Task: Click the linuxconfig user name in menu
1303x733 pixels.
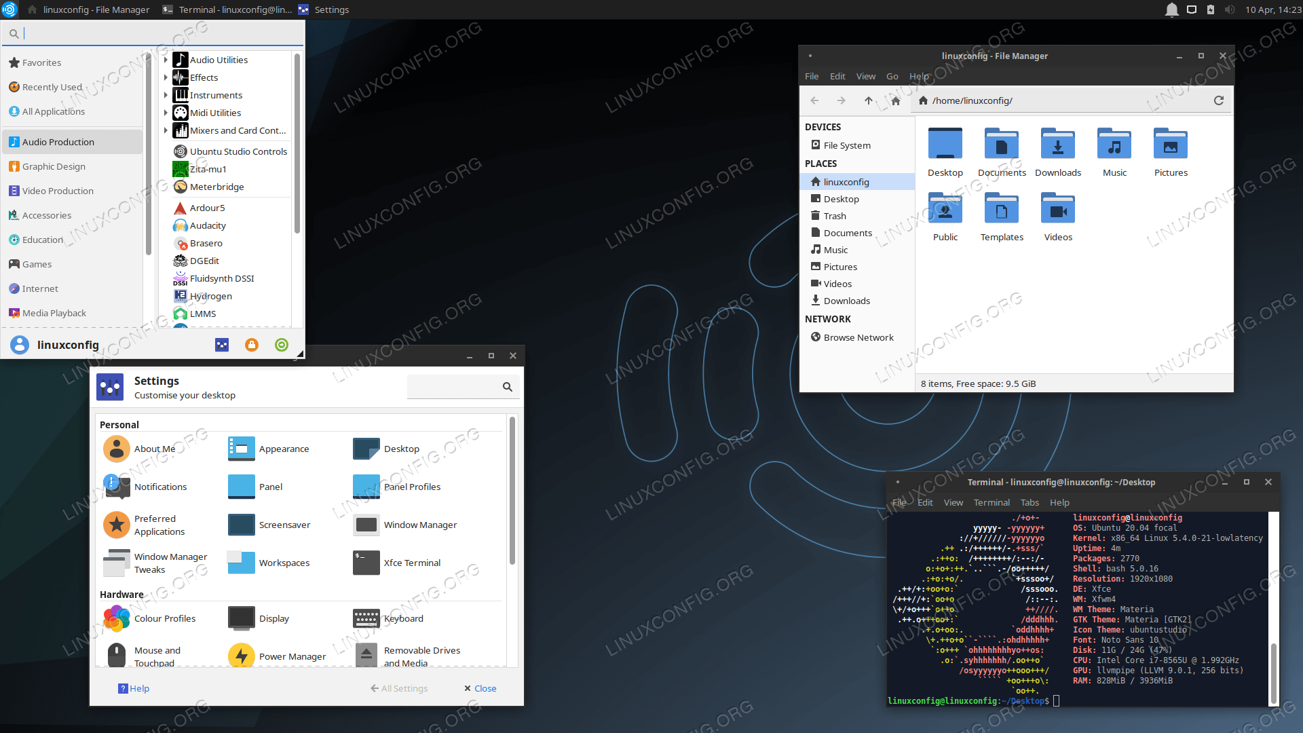Action: point(68,345)
